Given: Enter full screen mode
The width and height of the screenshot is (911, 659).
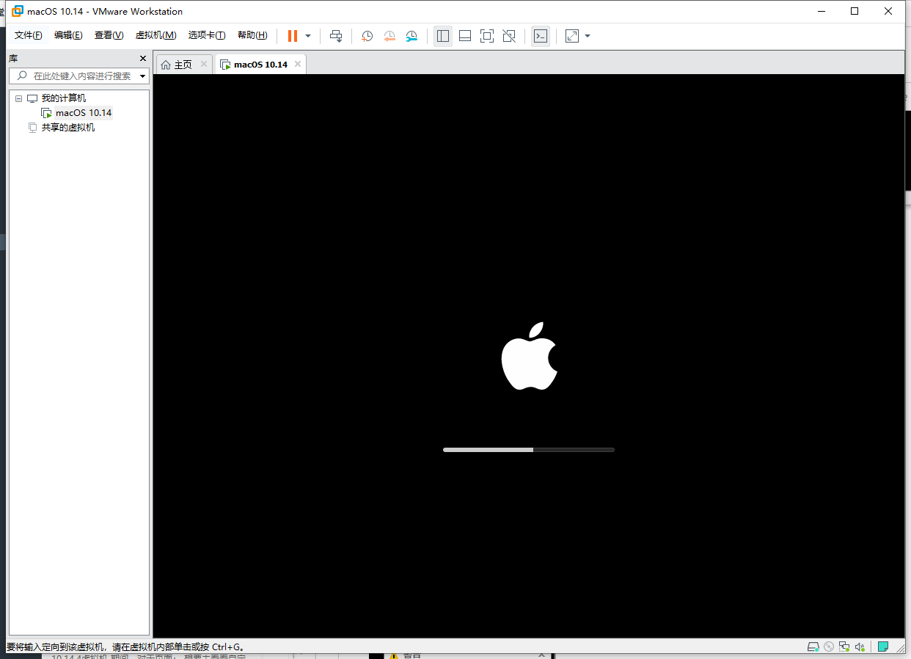Looking at the screenshot, I should tap(487, 36).
